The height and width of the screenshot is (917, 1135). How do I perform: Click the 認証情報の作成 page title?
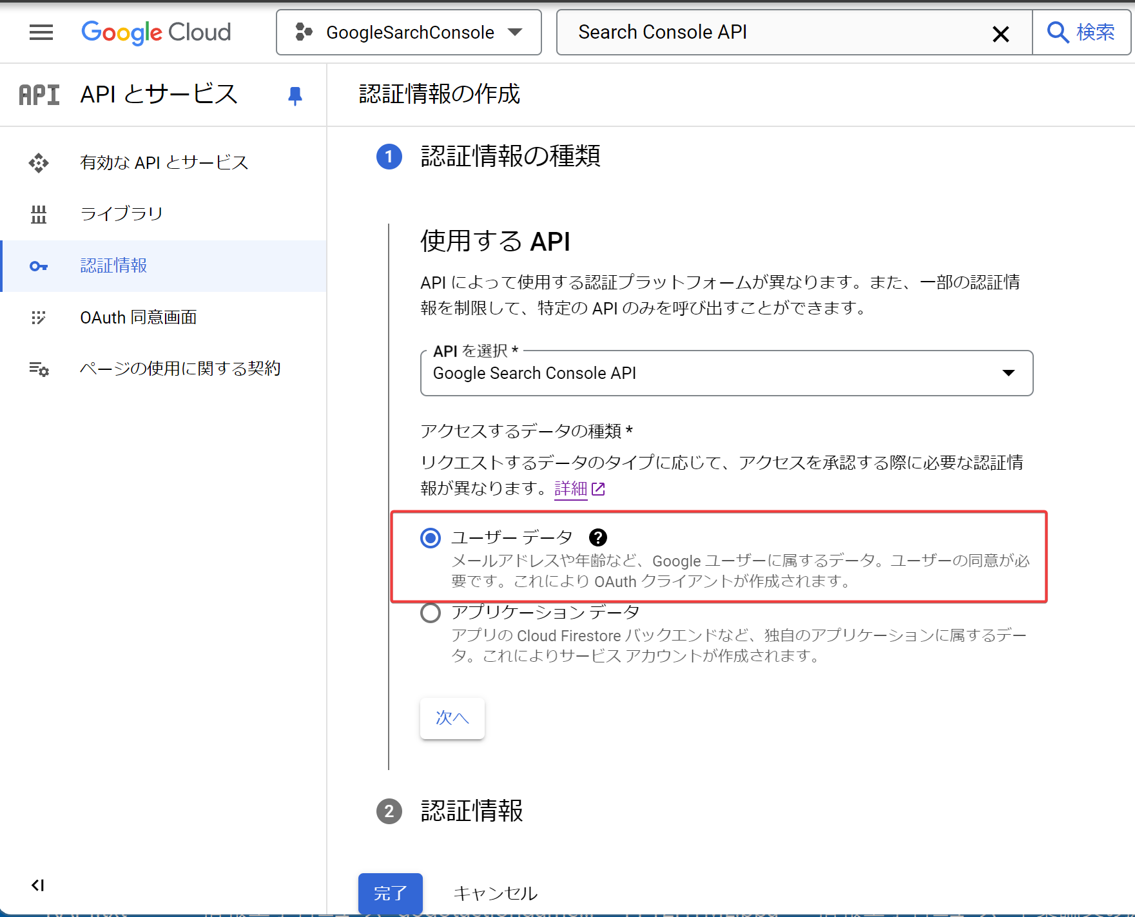coord(440,94)
